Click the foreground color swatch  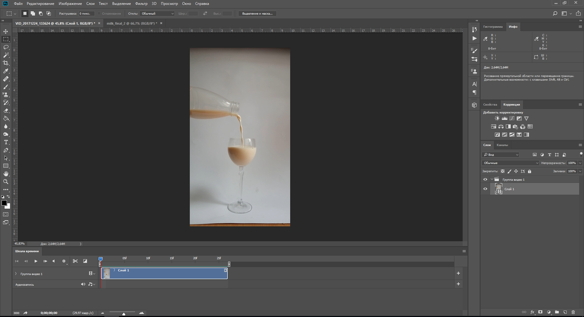click(x=4, y=203)
